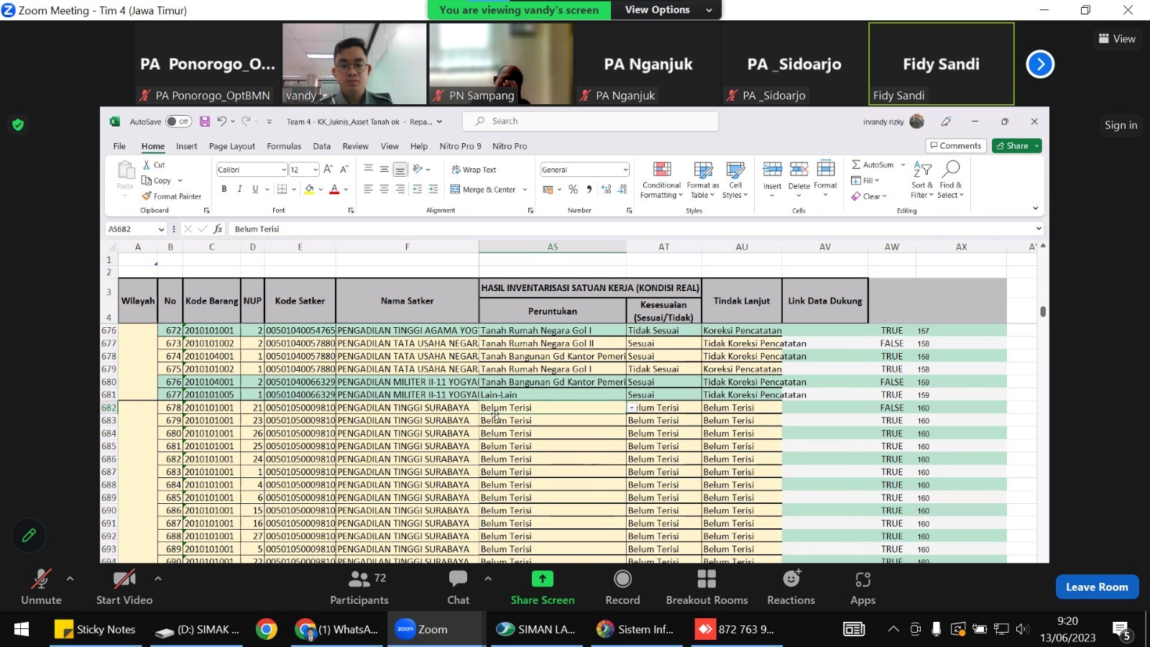Image resolution: width=1150 pixels, height=647 pixels.
Task: Click the Underline icon in Font group
Action: point(255,189)
